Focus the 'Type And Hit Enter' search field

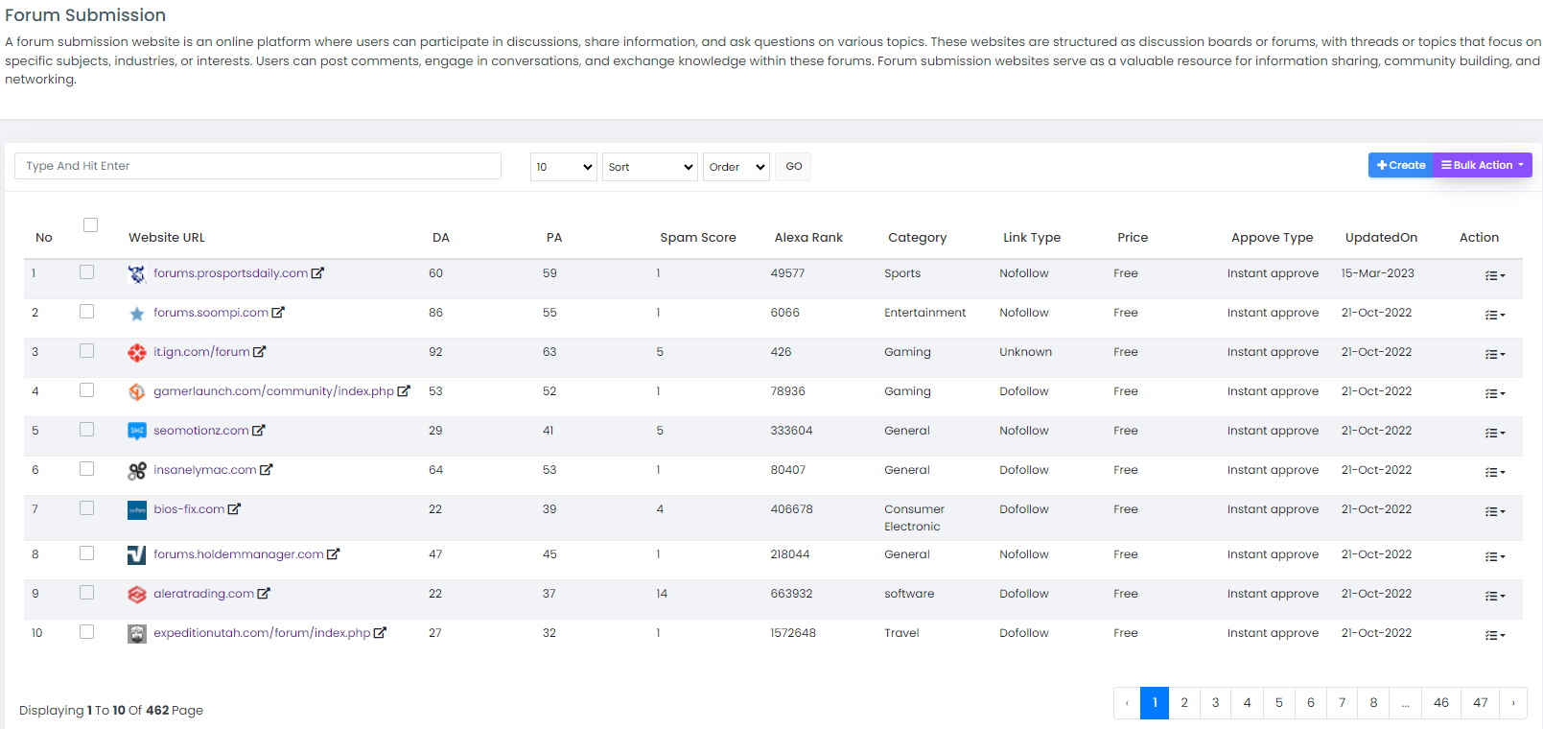point(258,166)
